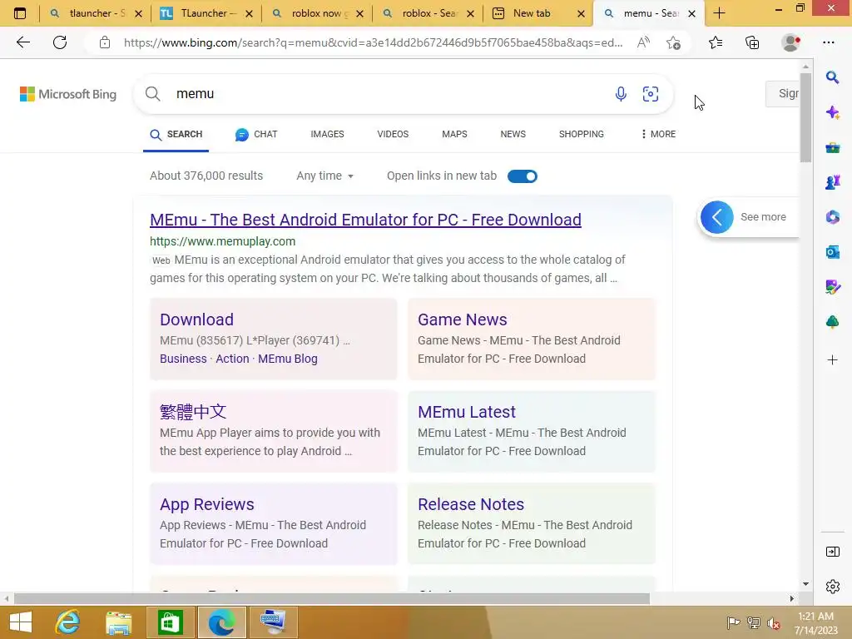Screen dimensions: 852x639
Task: Switch to the MAPS tab
Action: click(x=454, y=134)
